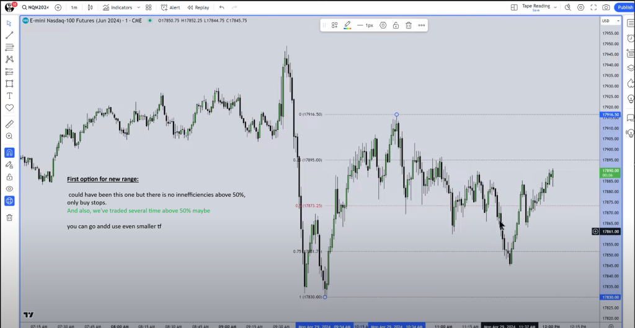Image resolution: width=635 pixels, height=328 pixels.
Task: Open drawing templates icon in floating toolbar
Action: 334,25
